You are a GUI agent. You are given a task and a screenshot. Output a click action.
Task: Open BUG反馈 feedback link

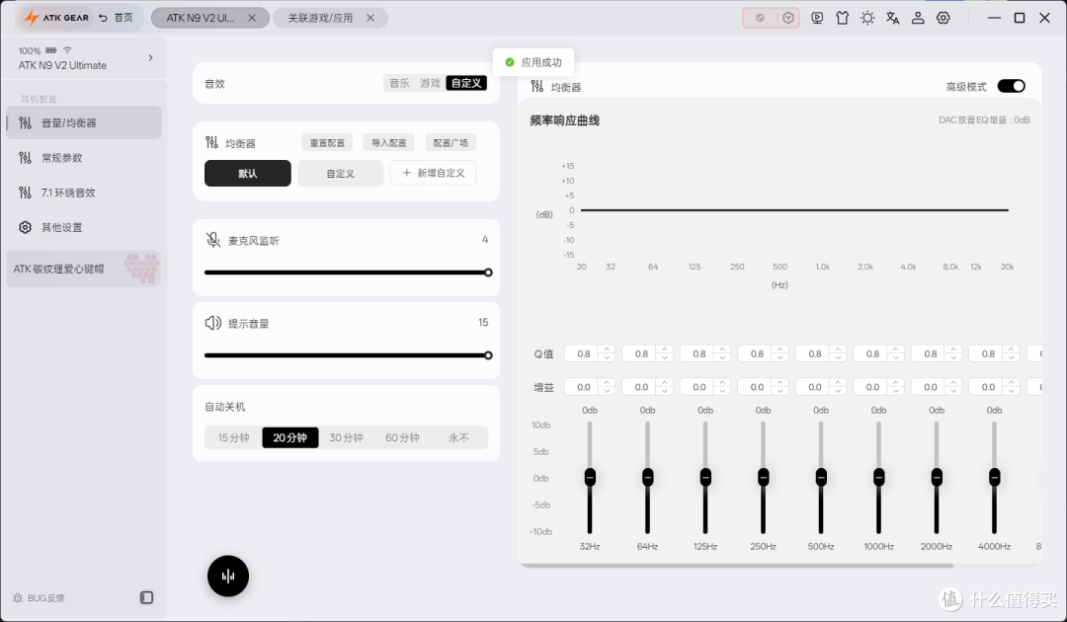click(x=39, y=598)
